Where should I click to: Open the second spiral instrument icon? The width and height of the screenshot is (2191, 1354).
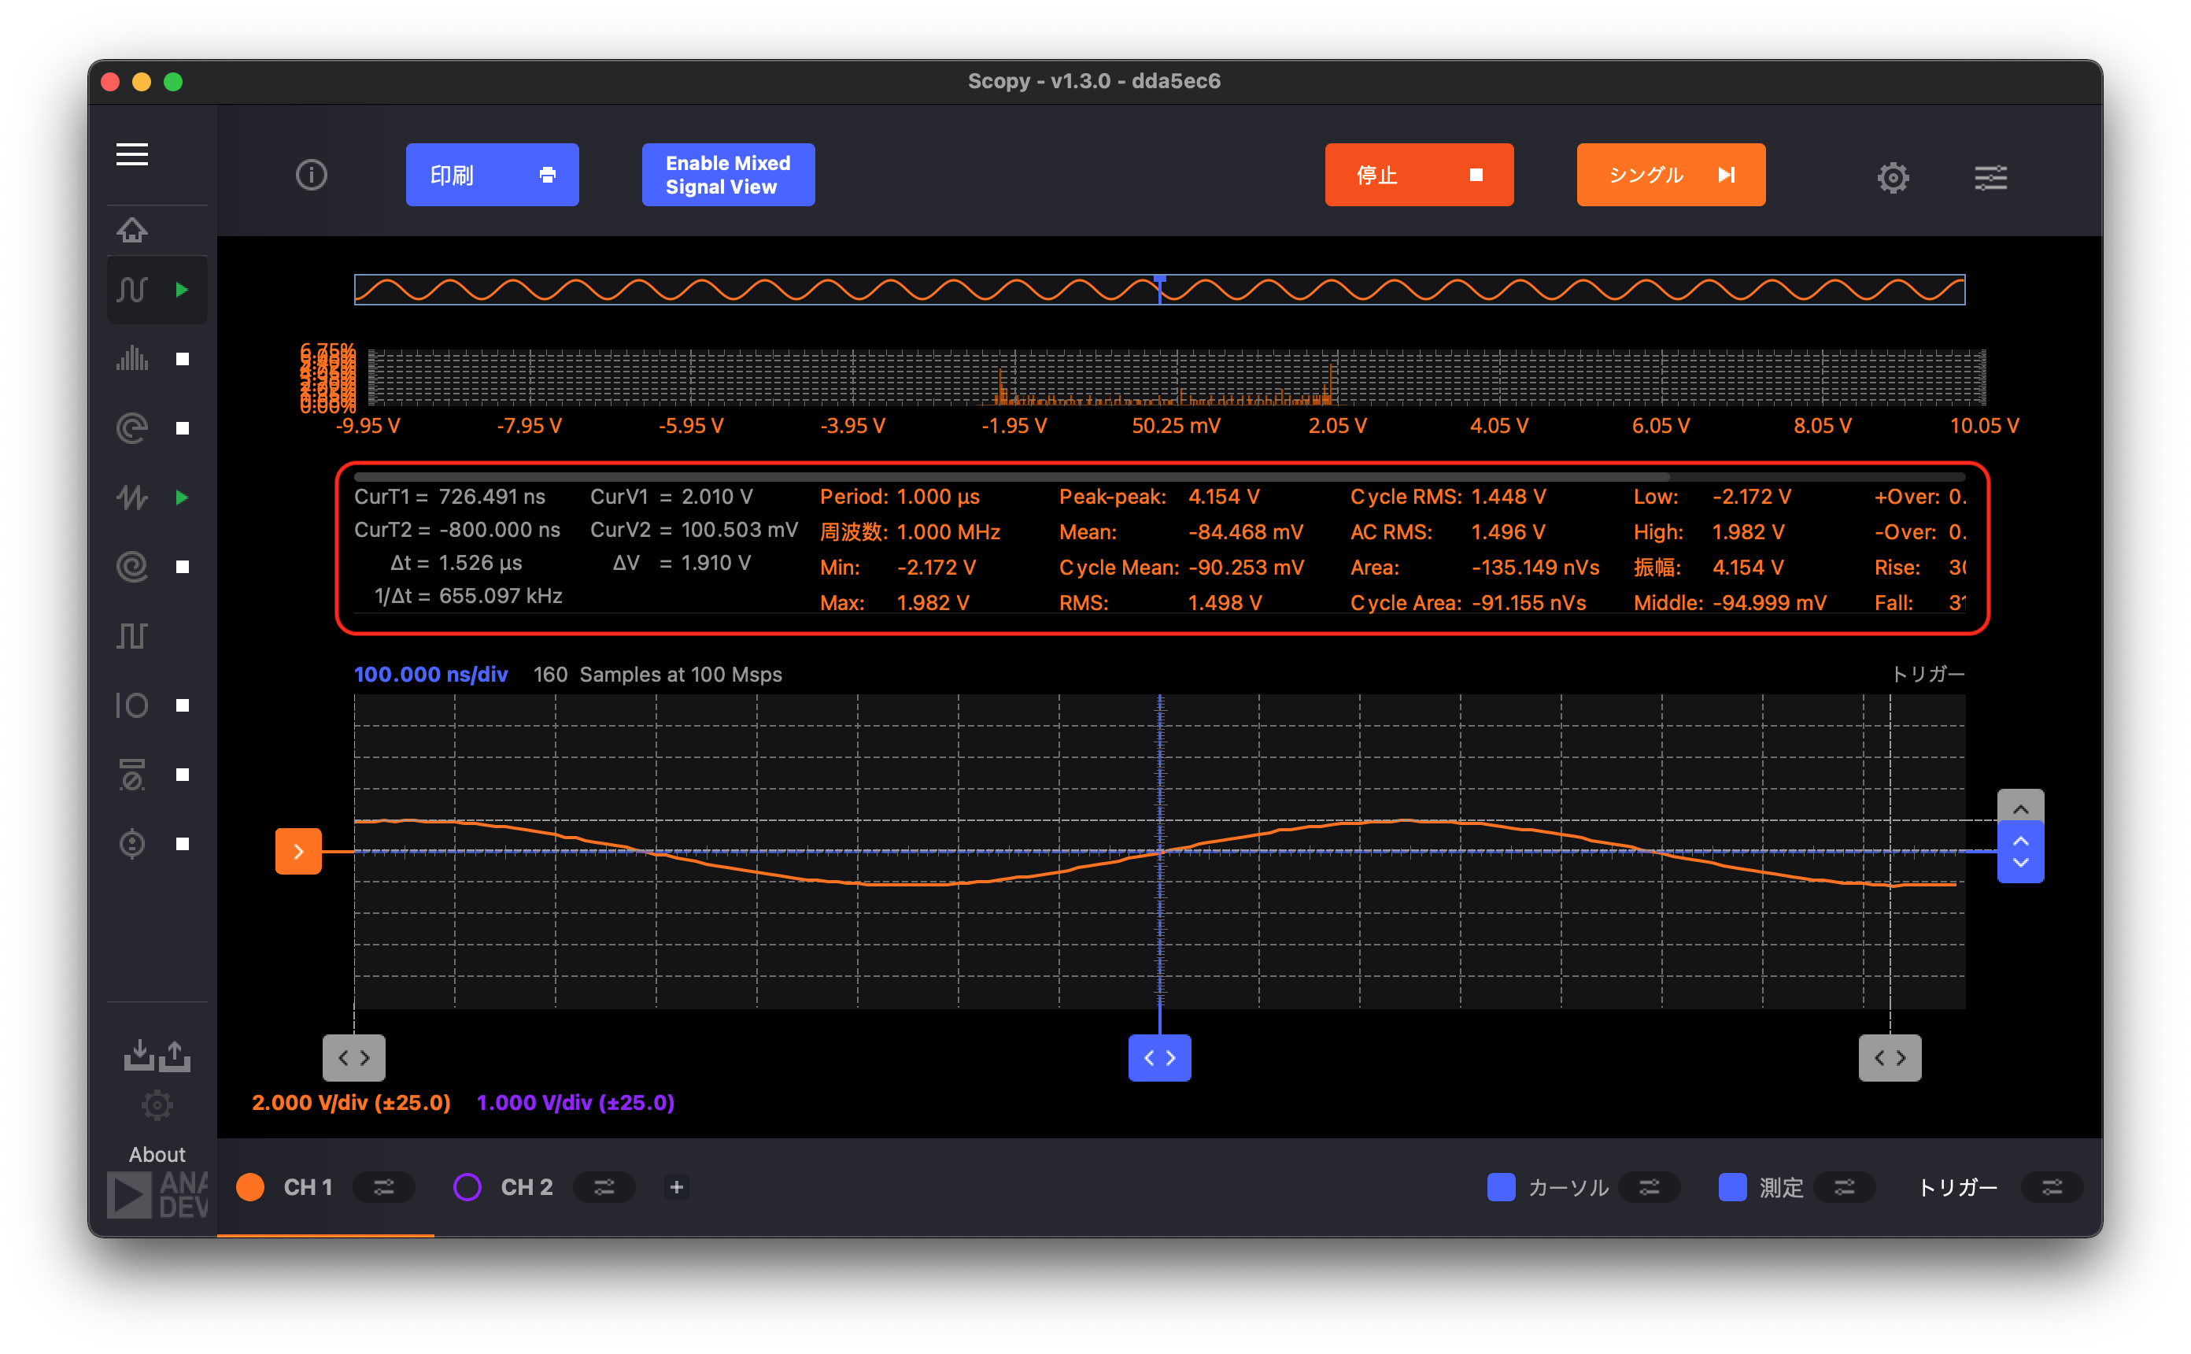[x=132, y=566]
